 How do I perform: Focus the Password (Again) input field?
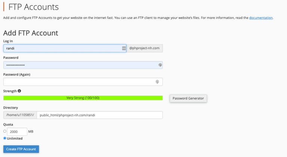pyautogui.click(x=83, y=82)
